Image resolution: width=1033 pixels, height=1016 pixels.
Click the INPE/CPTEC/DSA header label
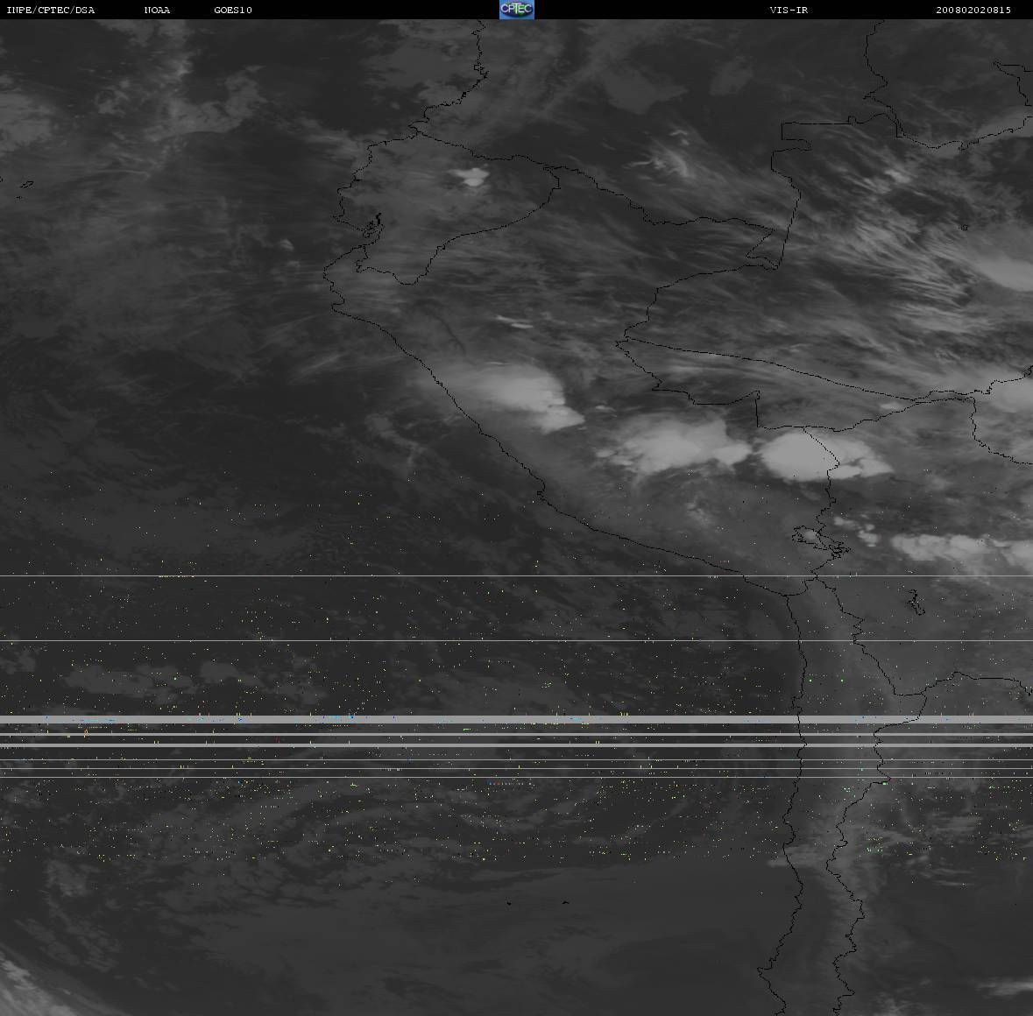51,10
